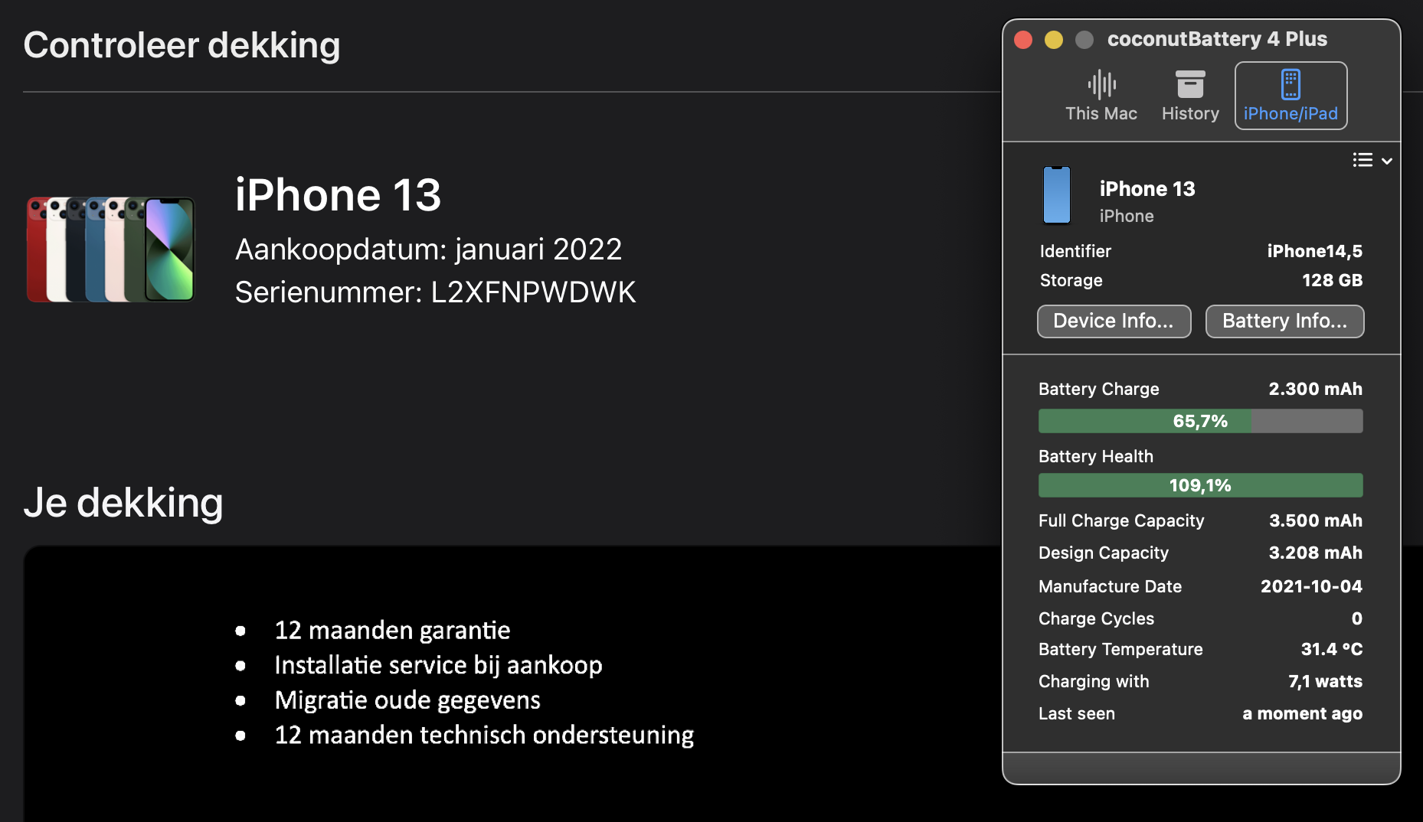
Task: Click the iPhone 13 color lineup image
Action: [111, 250]
